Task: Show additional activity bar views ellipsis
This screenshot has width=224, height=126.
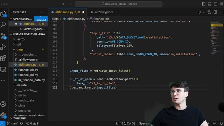Action: 3,80
